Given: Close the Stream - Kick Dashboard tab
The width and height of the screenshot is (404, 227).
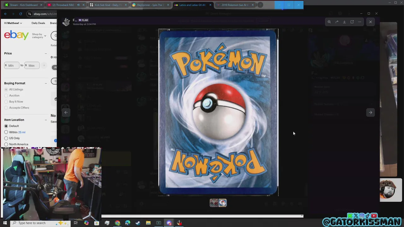Looking at the screenshot, I should click(x=41, y=5).
